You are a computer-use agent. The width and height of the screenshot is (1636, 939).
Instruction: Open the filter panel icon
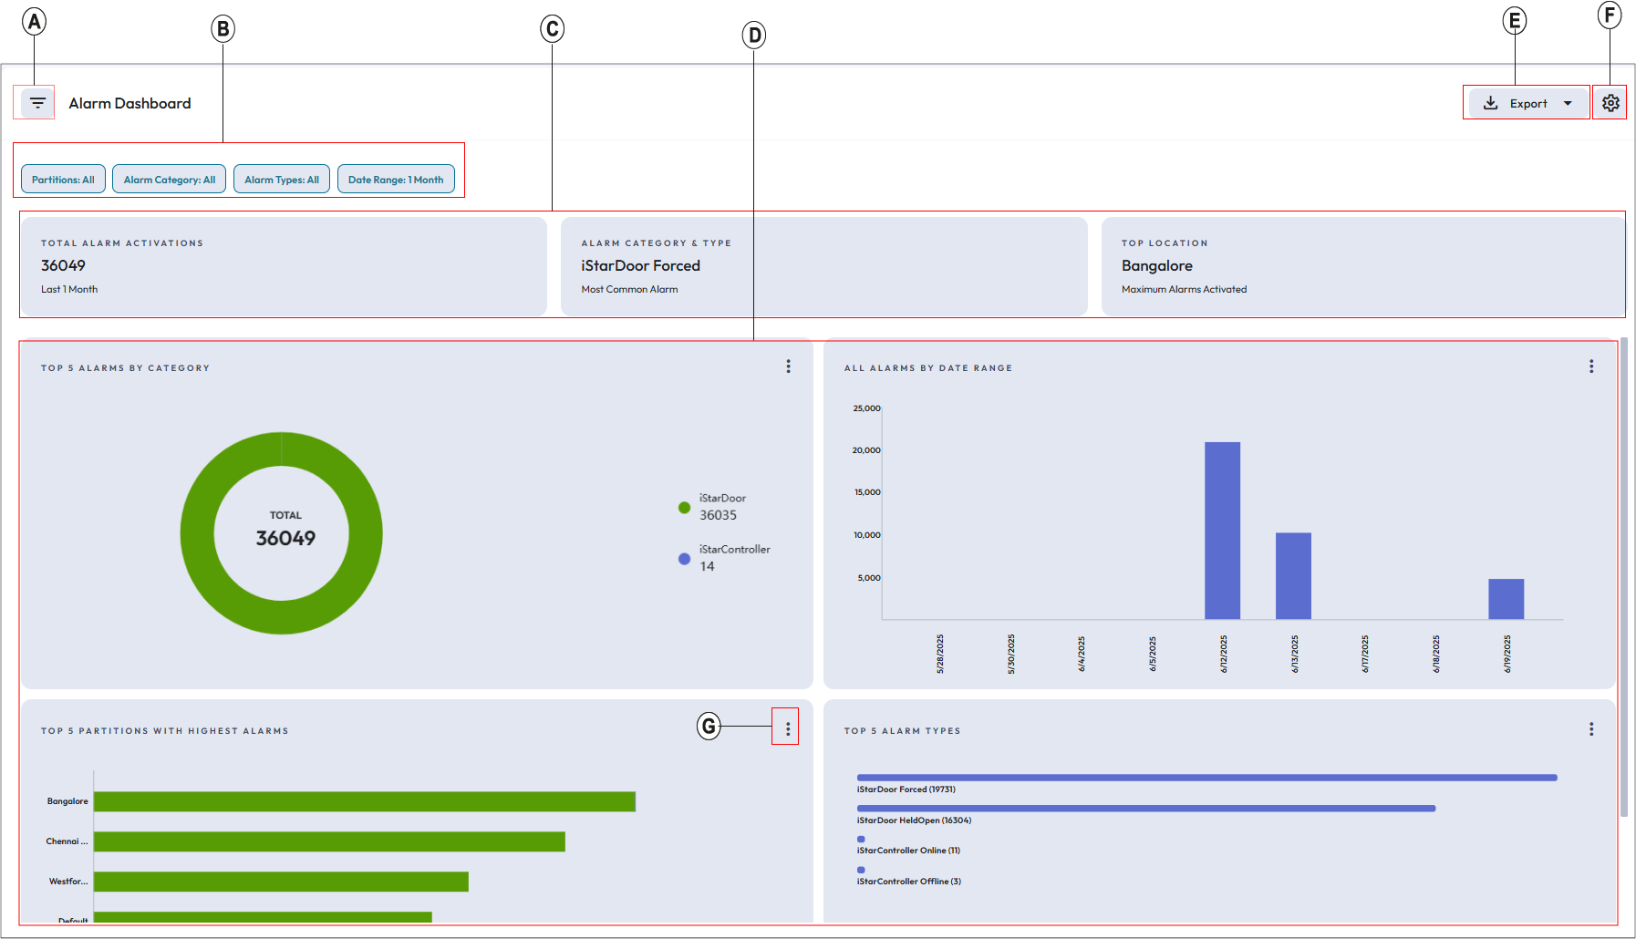click(37, 103)
